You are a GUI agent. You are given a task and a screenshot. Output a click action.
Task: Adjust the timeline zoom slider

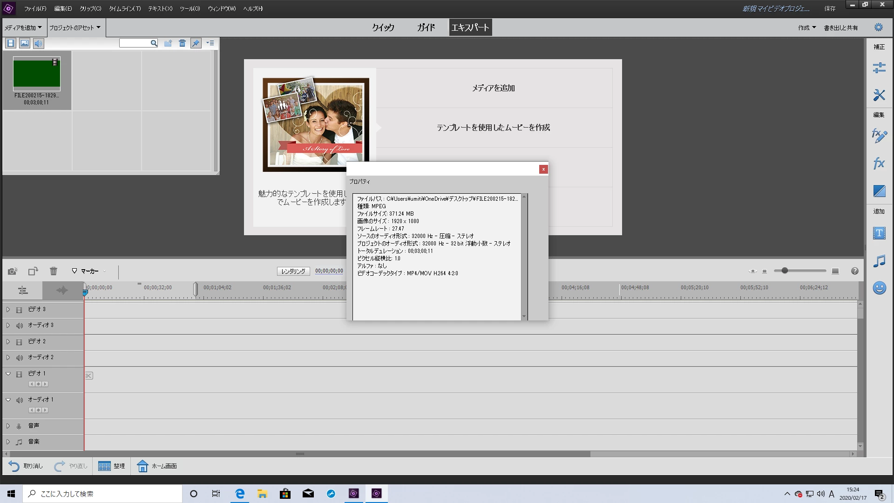point(785,271)
